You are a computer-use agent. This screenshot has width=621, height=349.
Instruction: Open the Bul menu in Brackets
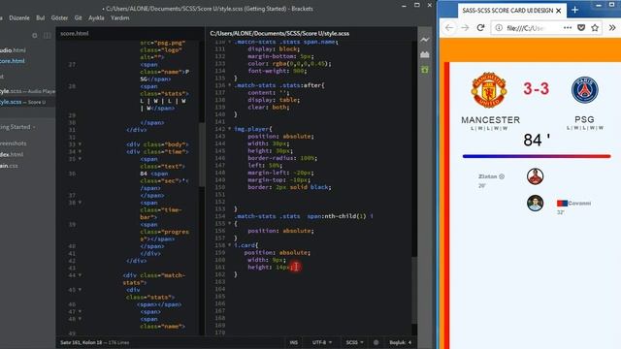coord(41,17)
